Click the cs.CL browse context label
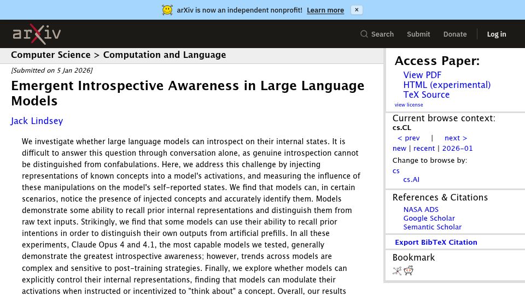525x295 pixels. 402,128
